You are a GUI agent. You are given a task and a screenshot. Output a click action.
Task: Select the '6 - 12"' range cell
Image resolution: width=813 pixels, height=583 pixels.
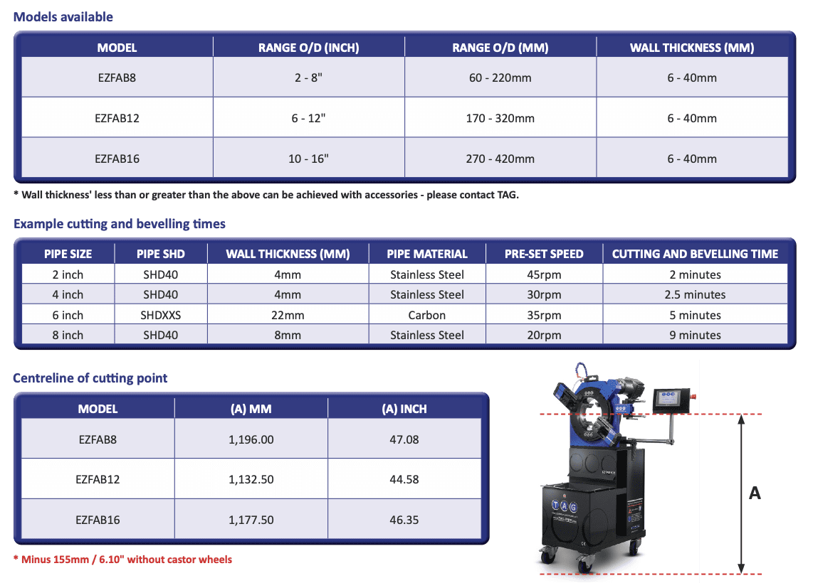click(308, 118)
